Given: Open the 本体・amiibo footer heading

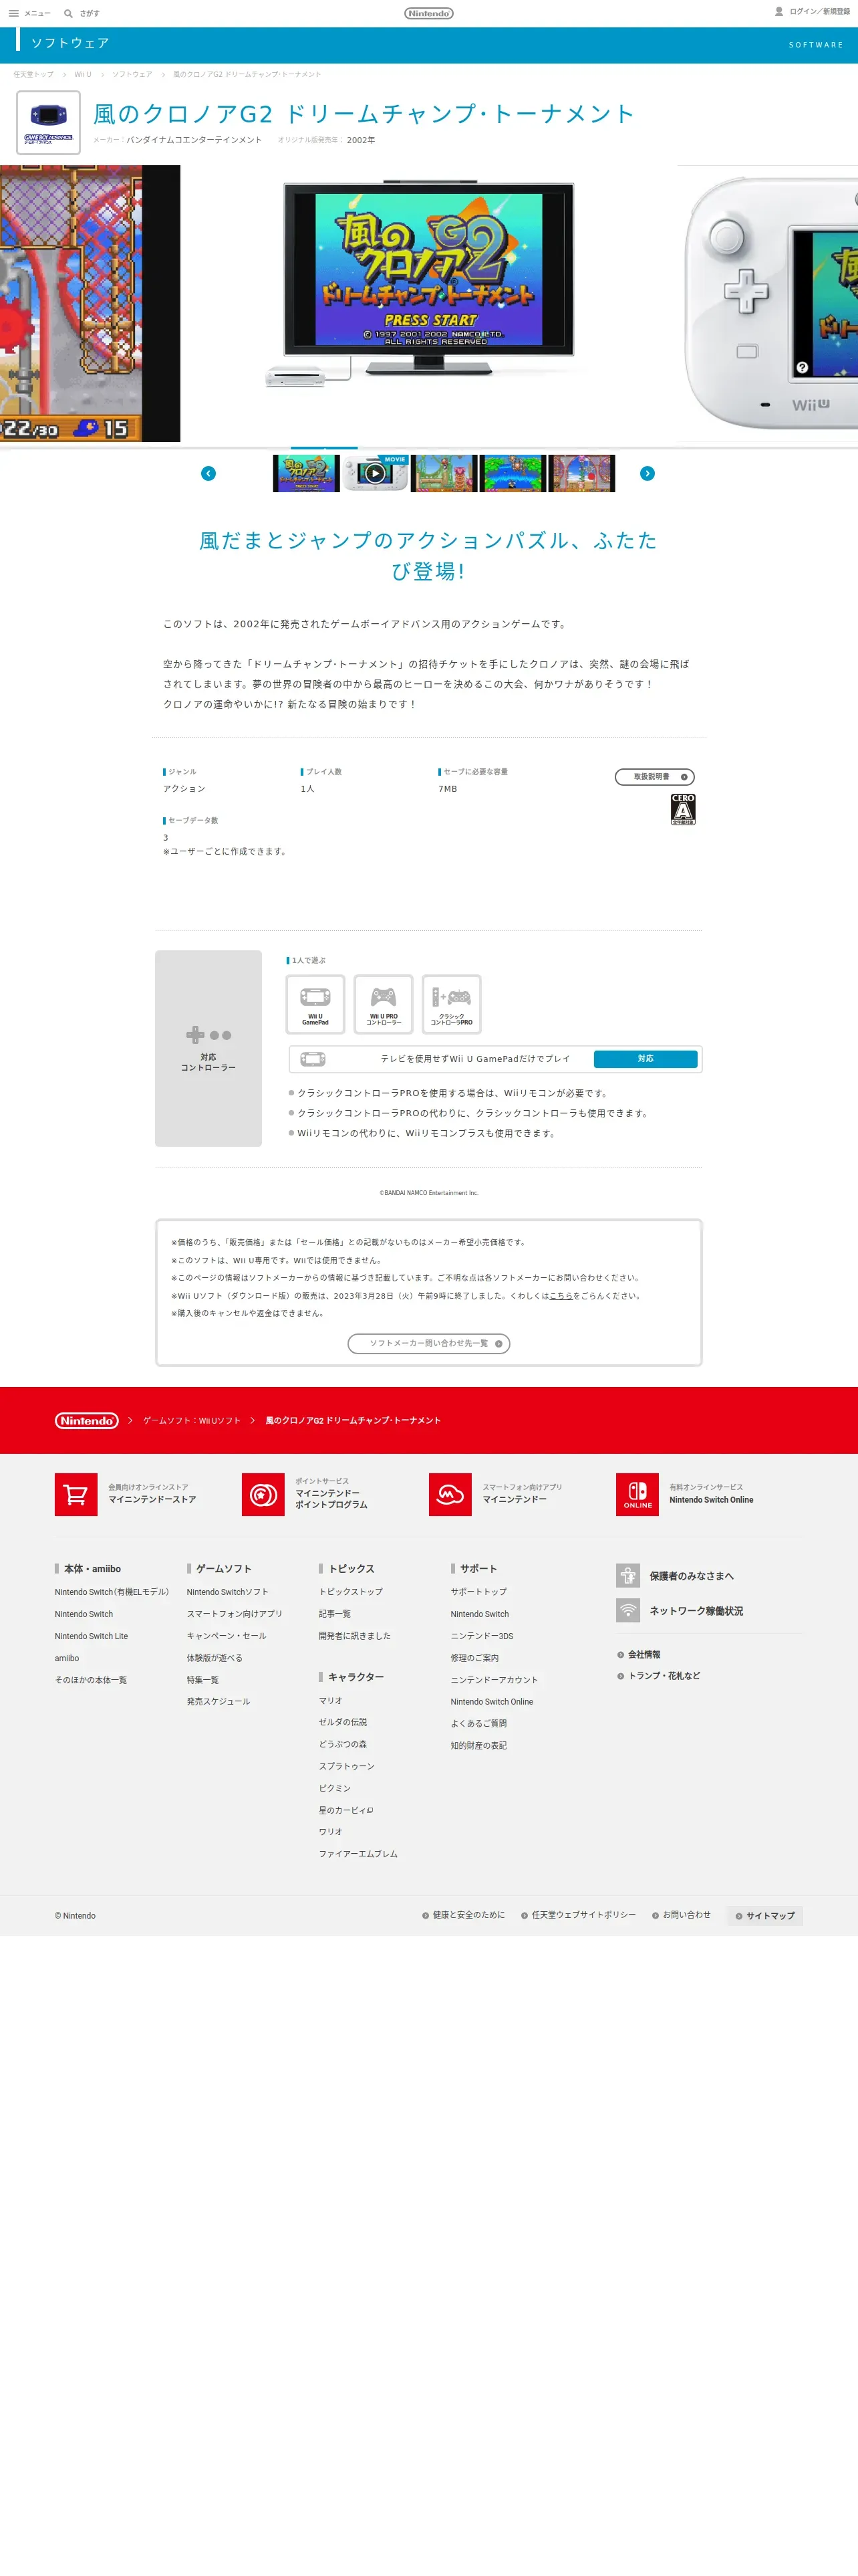Looking at the screenshot, I should (x=92, y=1569).
